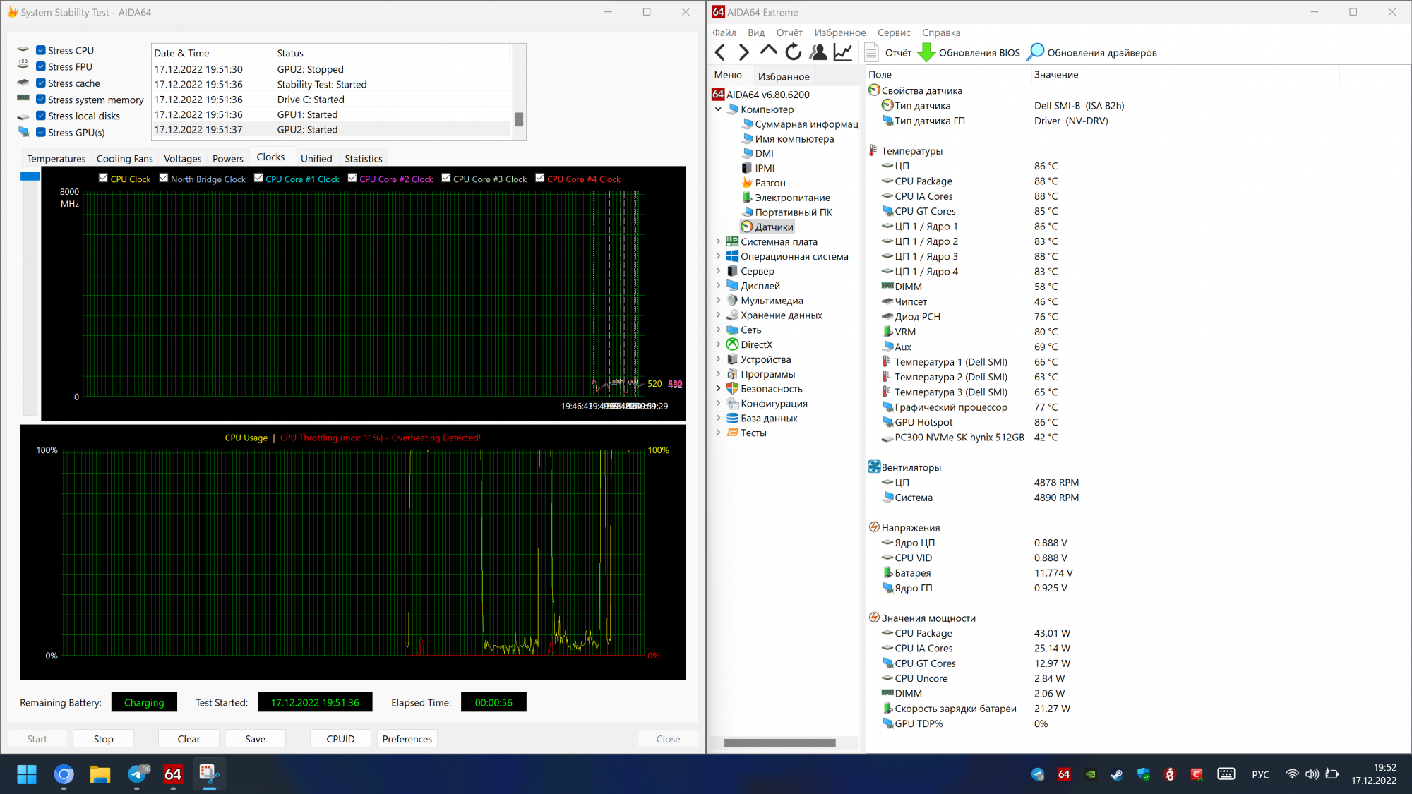Expand the Хранение данных tree node
This screenshot has width=1412, height=794.
point(719,315)
